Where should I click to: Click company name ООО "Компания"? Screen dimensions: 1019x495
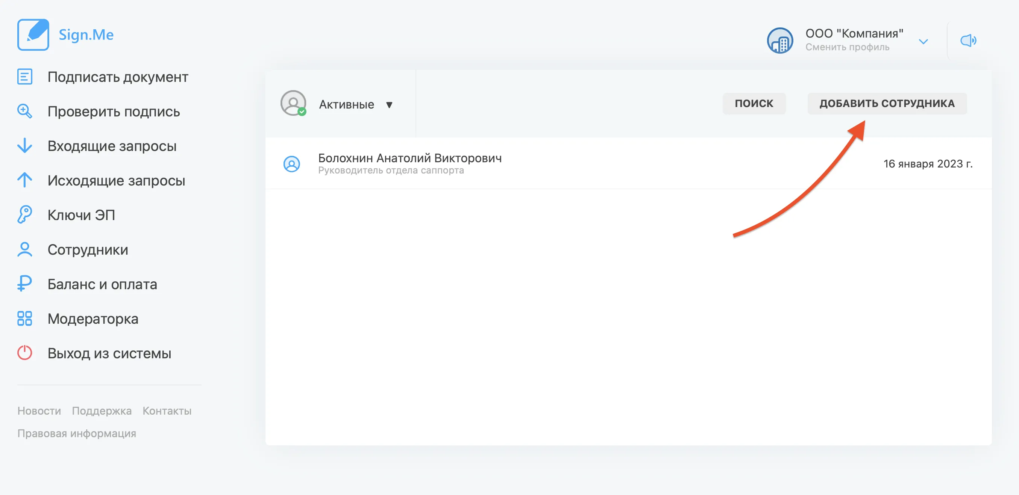854,33
